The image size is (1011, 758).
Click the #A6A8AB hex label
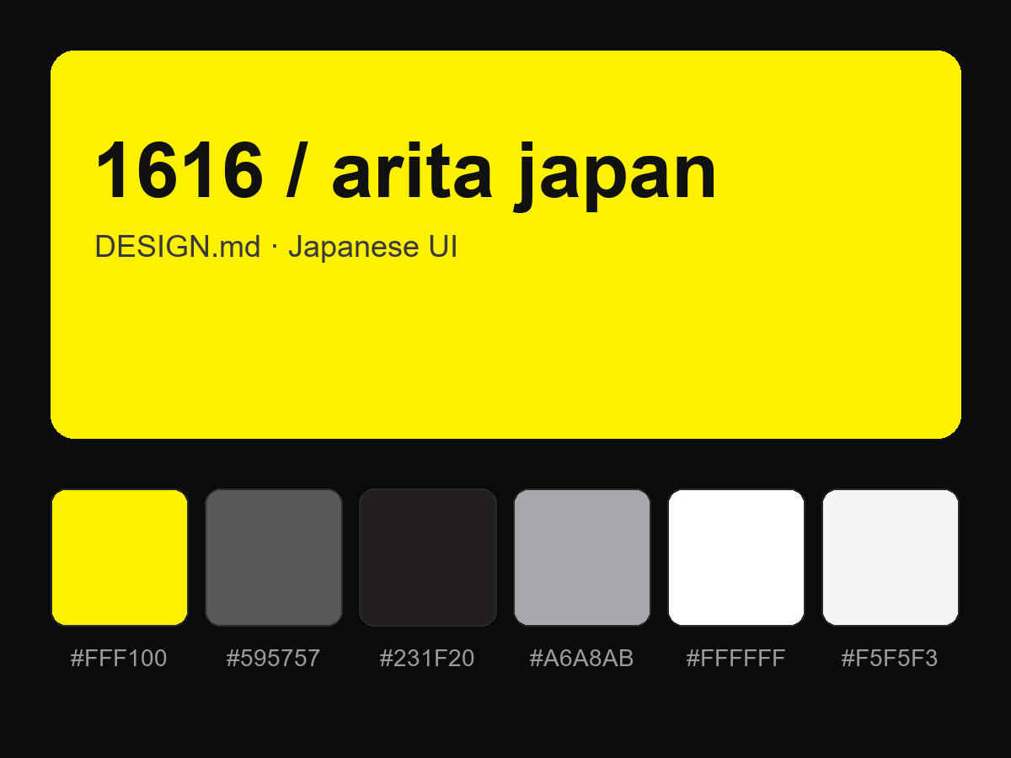(581, 659)
